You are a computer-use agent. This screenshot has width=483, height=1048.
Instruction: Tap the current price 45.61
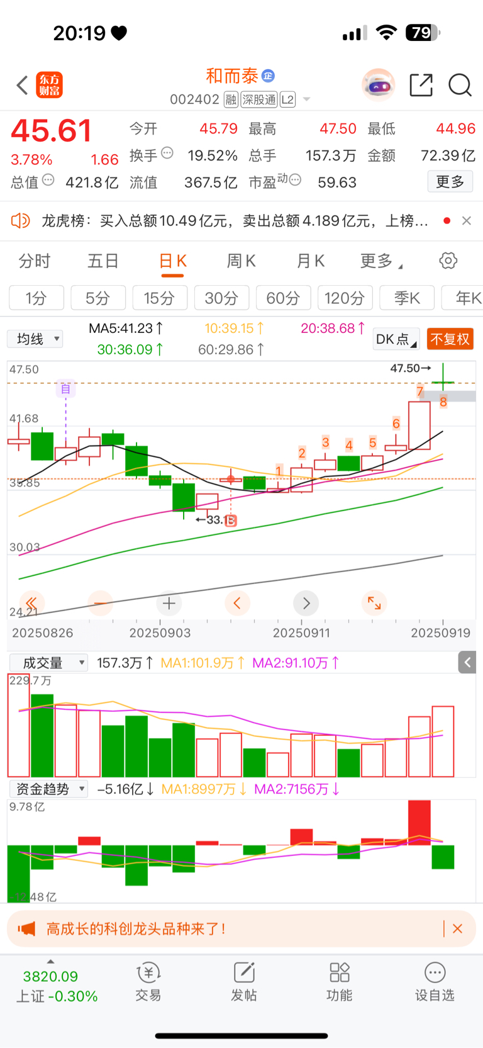pos(52,131)
